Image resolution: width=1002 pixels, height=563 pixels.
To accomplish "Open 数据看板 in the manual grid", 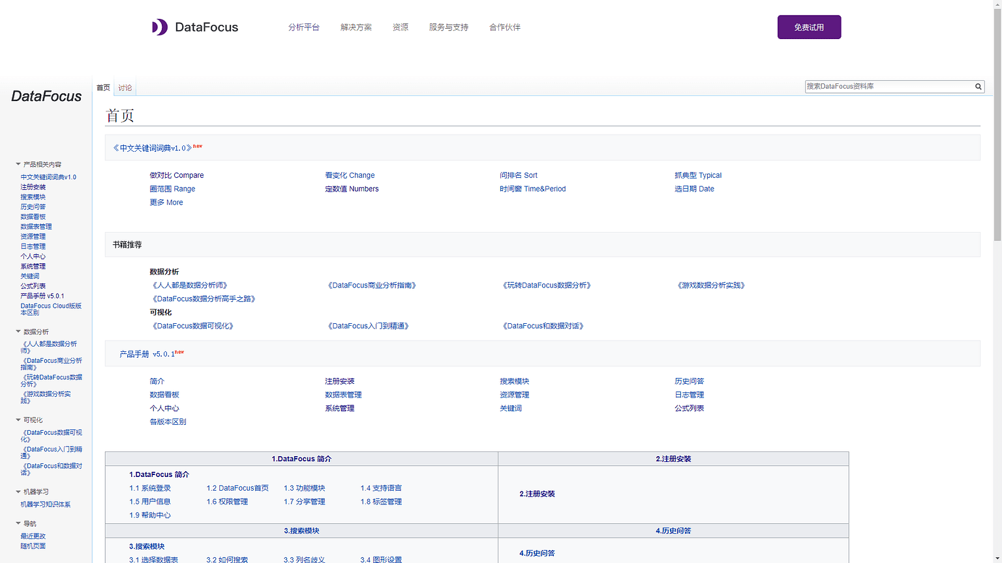I will click(164, 395).
